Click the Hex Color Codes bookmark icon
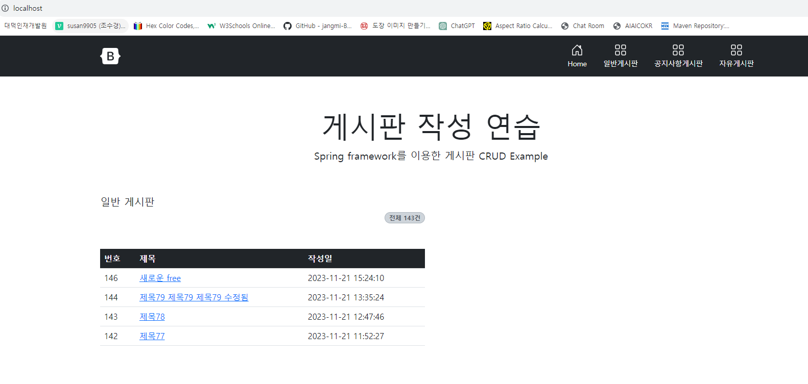Image resolution: width=808 pixels, height=384 pixels. 138,26
